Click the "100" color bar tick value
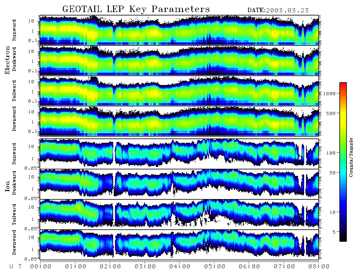 coord(331,153)
